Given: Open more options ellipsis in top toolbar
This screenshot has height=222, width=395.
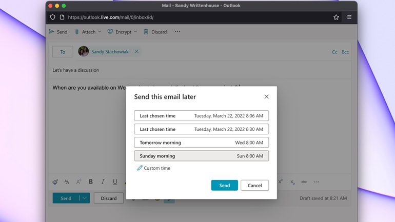Looking at the screenshot, I should 177,32.
